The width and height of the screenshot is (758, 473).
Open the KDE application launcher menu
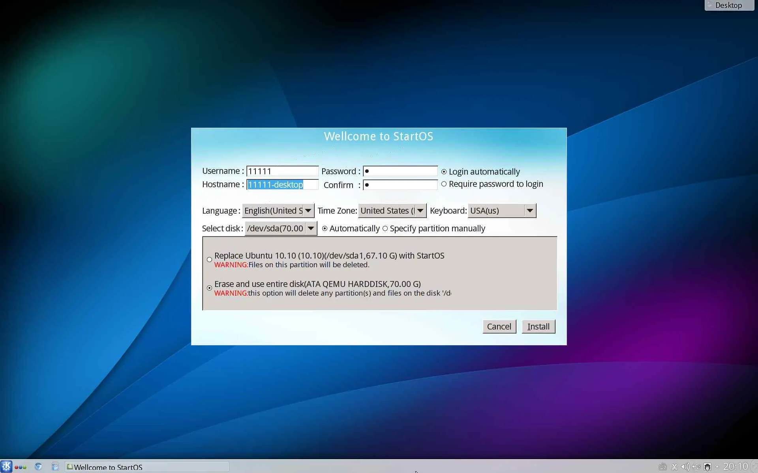(6, 467)
